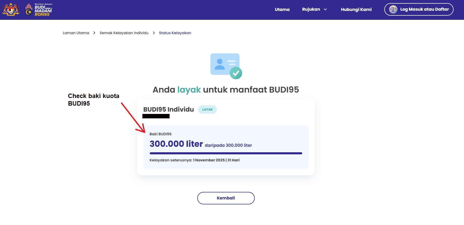Click the red annotation arrow
The height and width of the screenshot is (225, 464).
tap(133, 117)
